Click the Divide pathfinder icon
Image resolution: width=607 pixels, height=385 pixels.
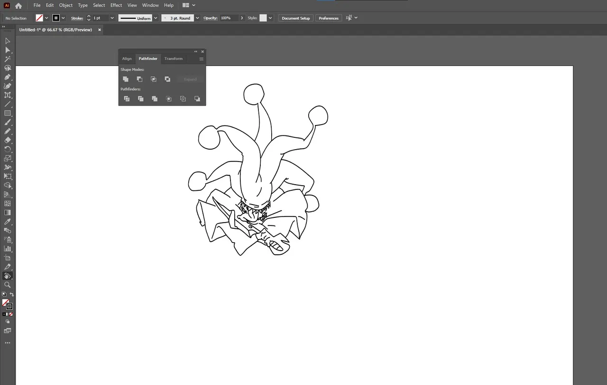tap(127, 98)
